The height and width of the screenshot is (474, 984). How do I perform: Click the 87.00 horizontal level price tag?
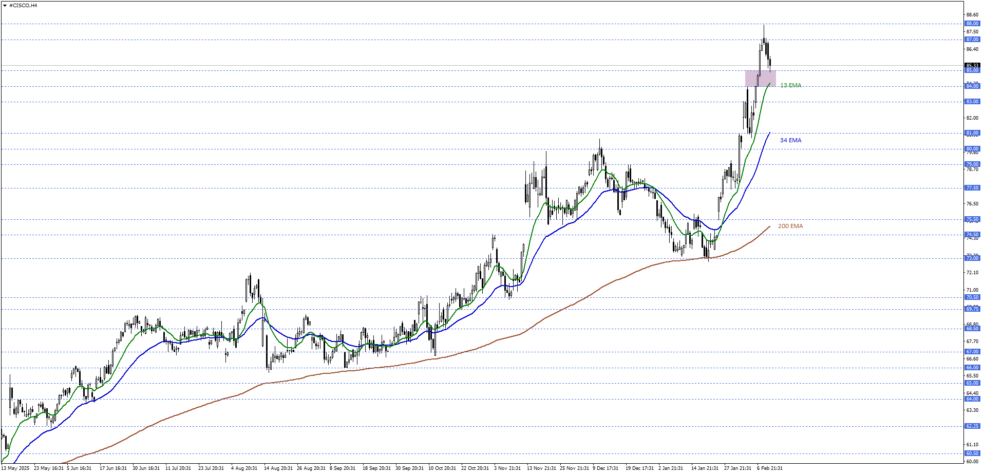click(972, 40)
